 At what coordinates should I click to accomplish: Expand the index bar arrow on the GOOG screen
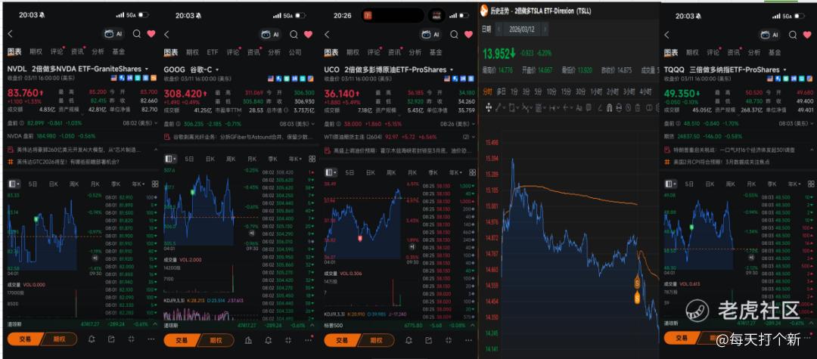tap(312, 325)
